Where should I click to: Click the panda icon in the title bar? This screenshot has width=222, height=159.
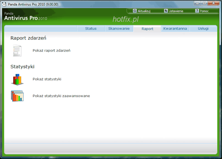point(4,3)
